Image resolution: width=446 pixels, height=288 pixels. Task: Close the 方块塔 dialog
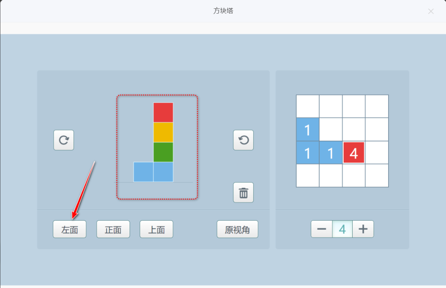(x=431, y=11)
